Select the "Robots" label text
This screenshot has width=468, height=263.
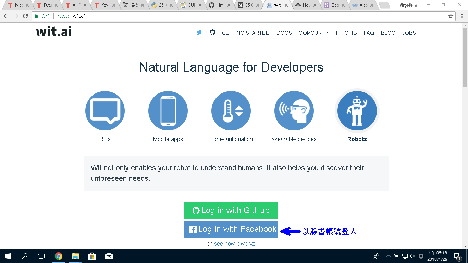click(357, 139)
